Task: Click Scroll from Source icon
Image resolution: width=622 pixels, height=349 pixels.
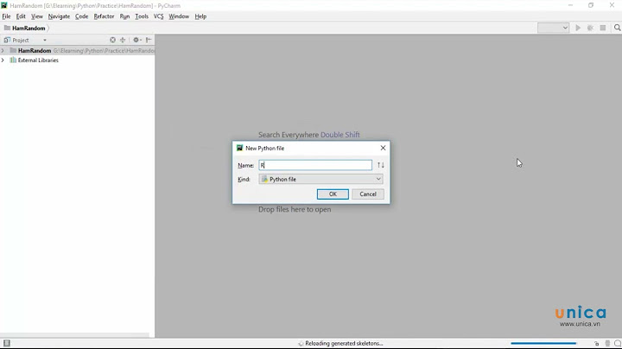Action: click(112, 40)
